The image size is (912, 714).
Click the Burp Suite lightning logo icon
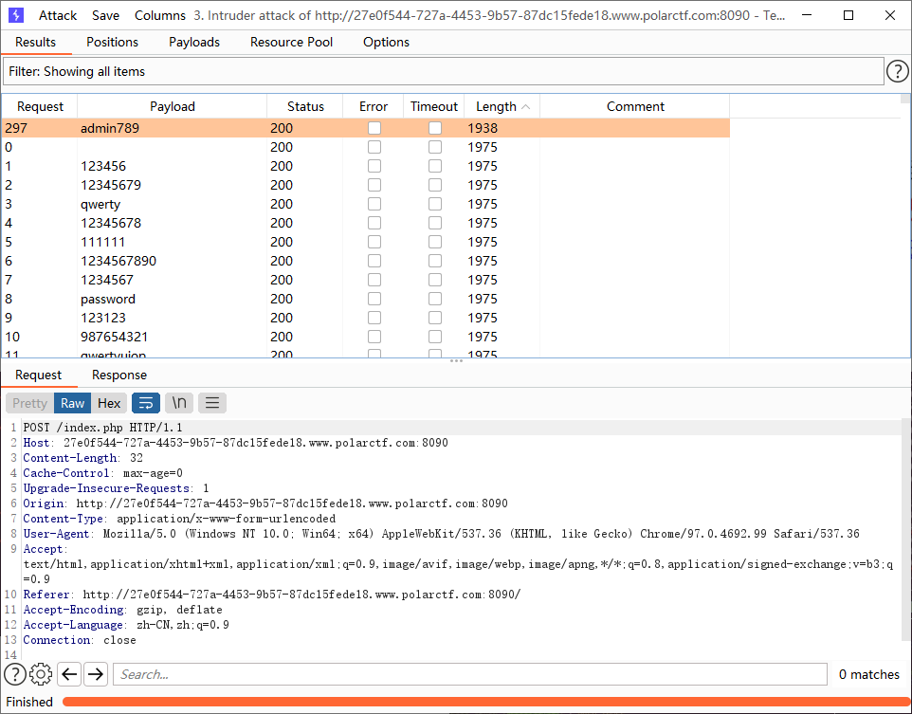point(16,15)
